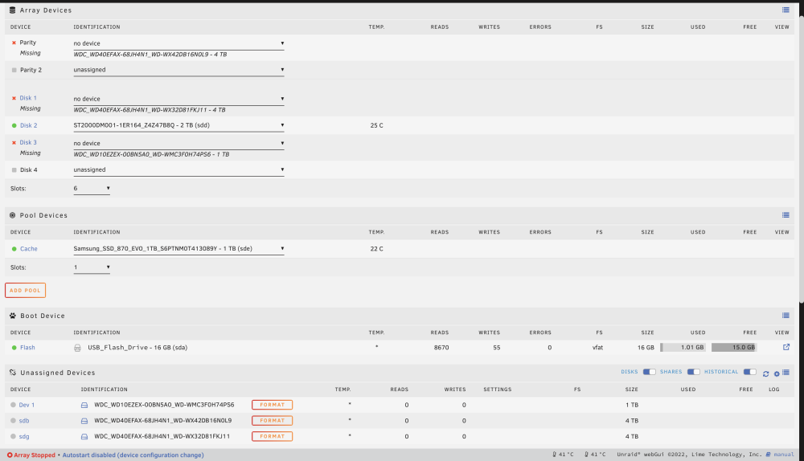
Task: Click the Flash free bar showing 15.0 GB
Action: tap(734, 347)
